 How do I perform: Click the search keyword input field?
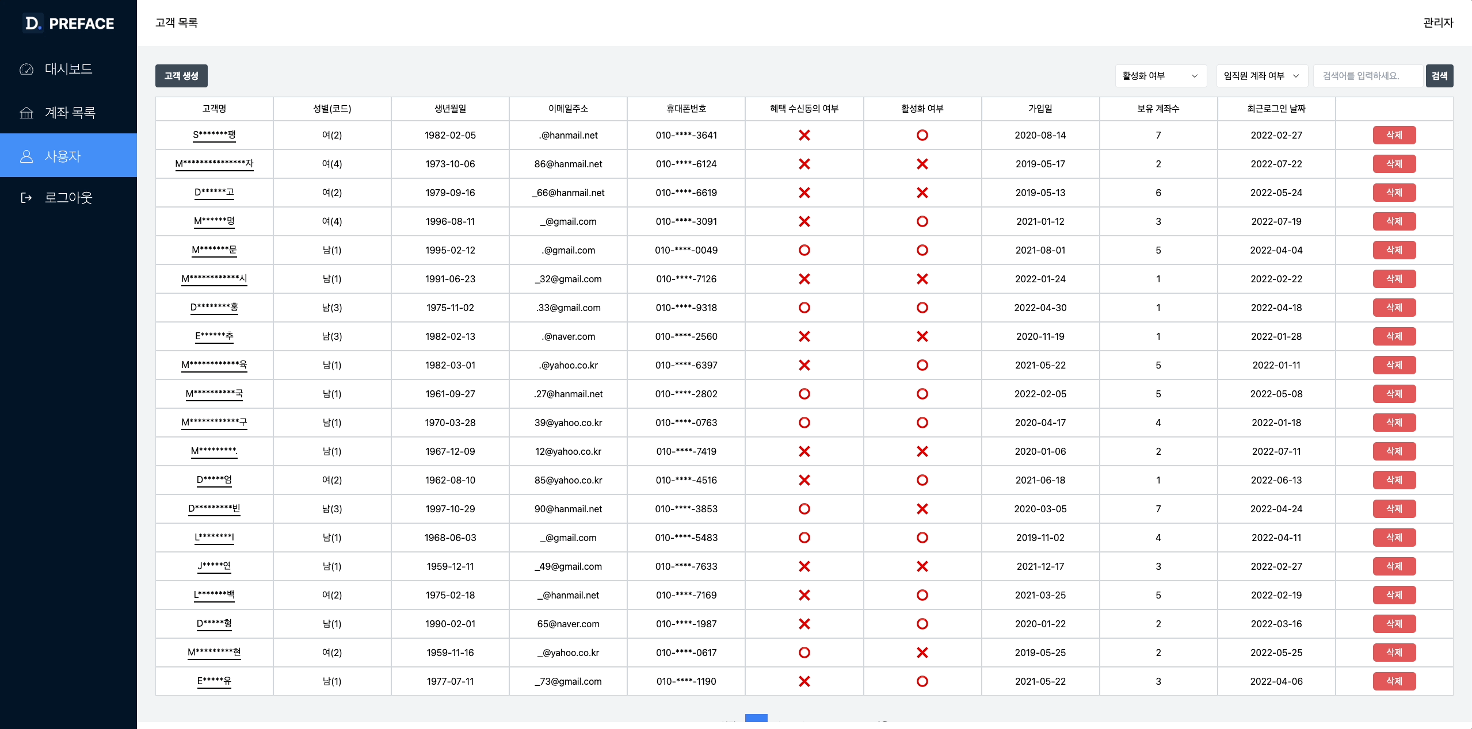[1367, 75]
